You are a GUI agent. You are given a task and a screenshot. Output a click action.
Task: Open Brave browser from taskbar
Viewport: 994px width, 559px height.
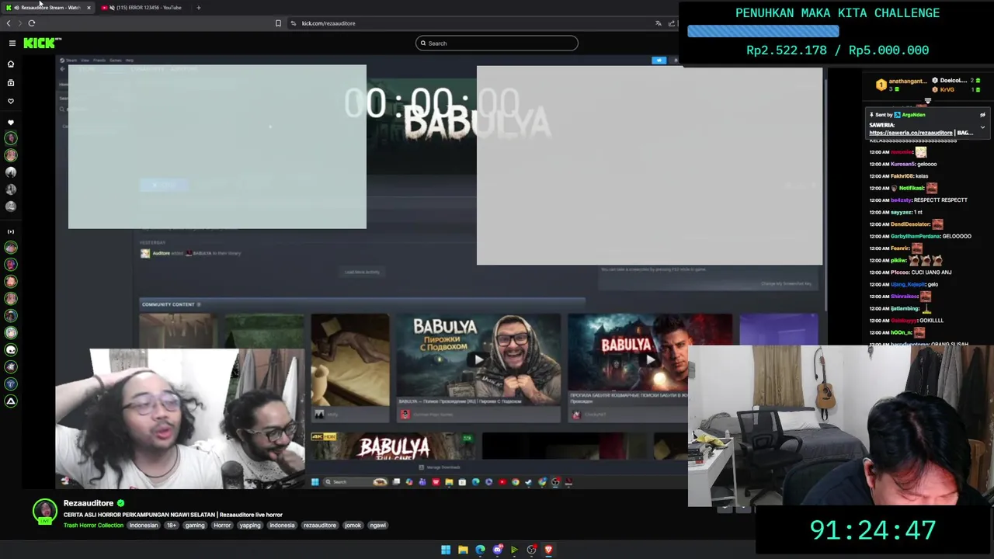click(548, 550)
